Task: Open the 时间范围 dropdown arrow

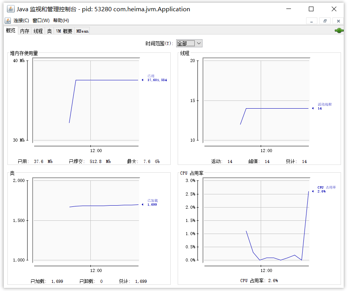Action: (x=199, y=43)
